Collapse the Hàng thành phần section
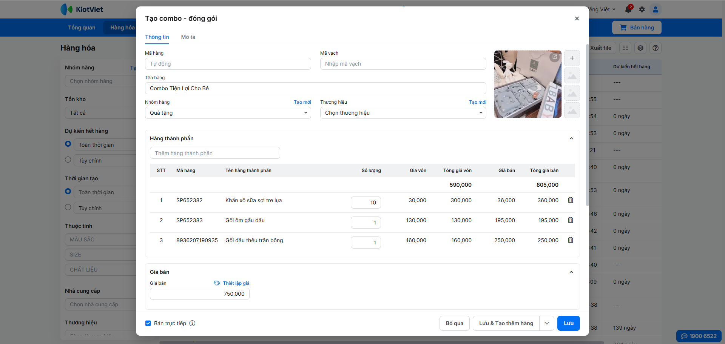The height and width of the screenshot is (344, 725). pos(571,138)
